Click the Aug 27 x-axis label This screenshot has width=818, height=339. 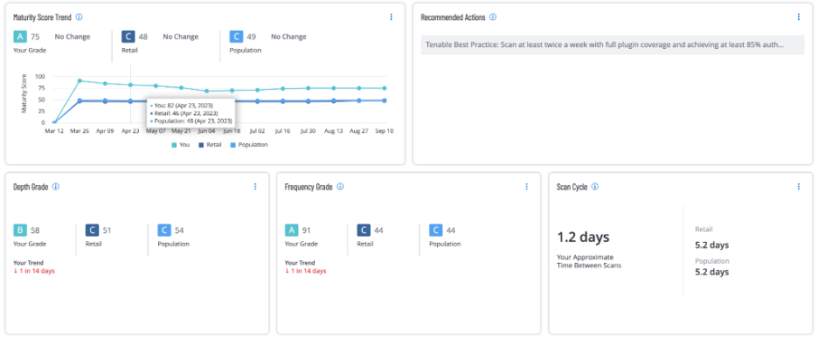click(x=359, y=131)
